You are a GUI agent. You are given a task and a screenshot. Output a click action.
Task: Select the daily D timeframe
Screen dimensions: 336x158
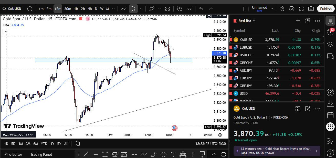[x=96, y=9]
